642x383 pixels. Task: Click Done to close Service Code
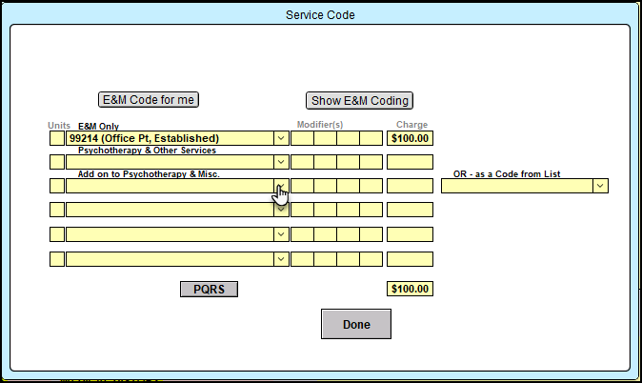tap(355, 324)
